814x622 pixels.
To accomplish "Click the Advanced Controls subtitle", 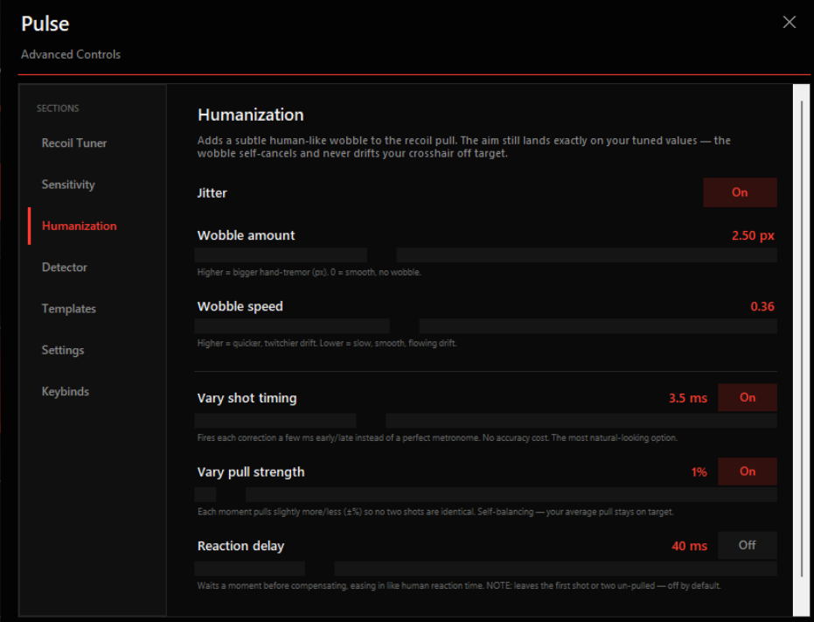I will 71,54.
